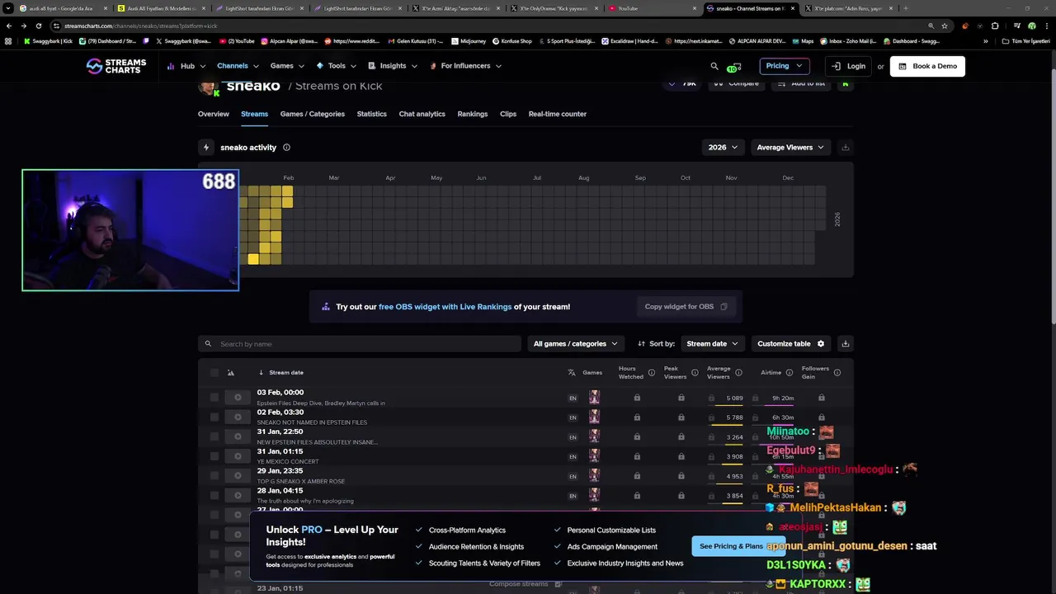
Task: Switch to the Chat analytics tab
Action: click(x=422, y=114)
